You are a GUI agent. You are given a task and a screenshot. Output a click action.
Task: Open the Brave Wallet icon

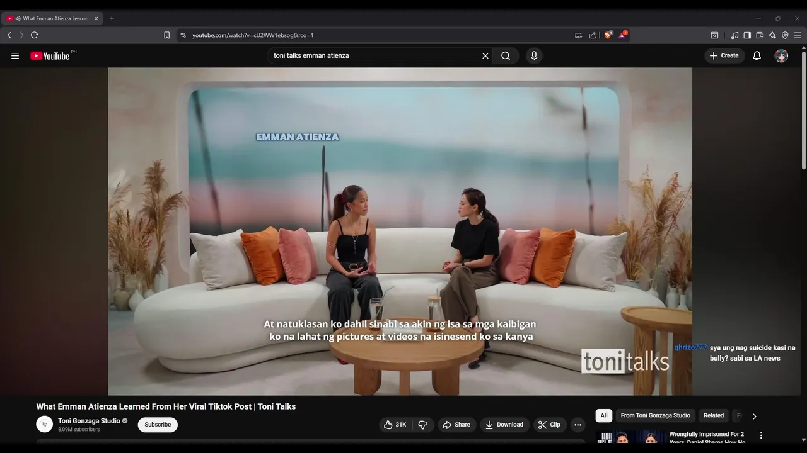pos(760,35)
